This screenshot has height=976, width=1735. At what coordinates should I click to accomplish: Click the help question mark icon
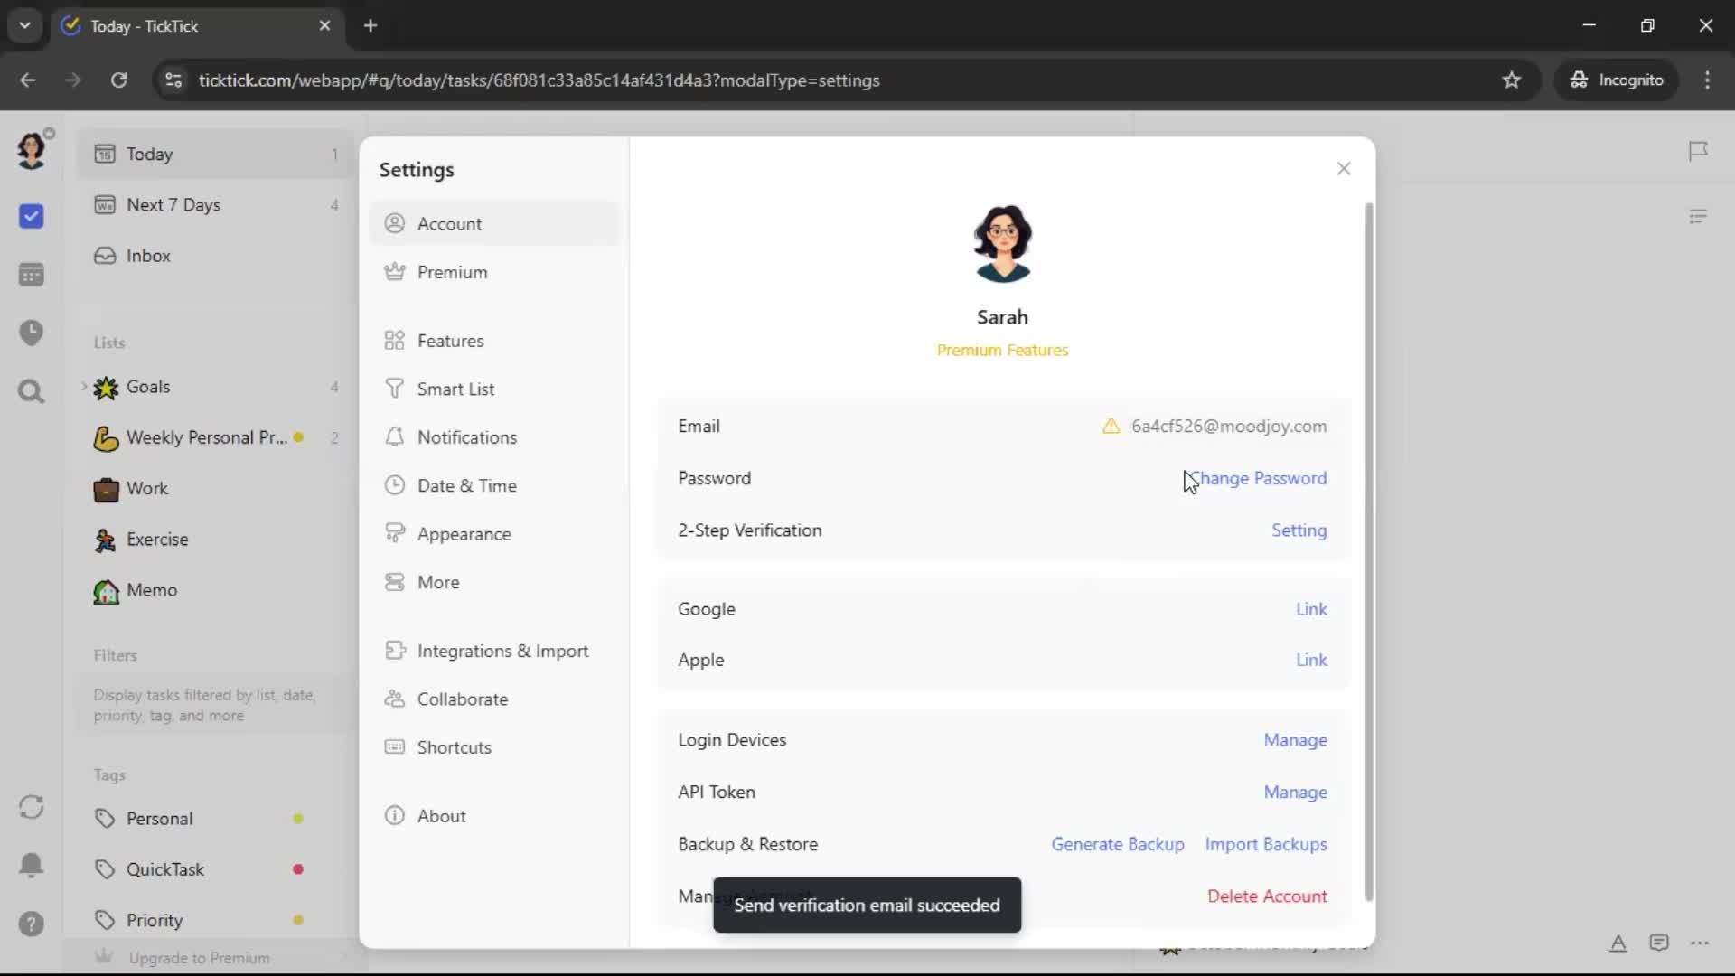pyautogui.click(x=31, y=924)
